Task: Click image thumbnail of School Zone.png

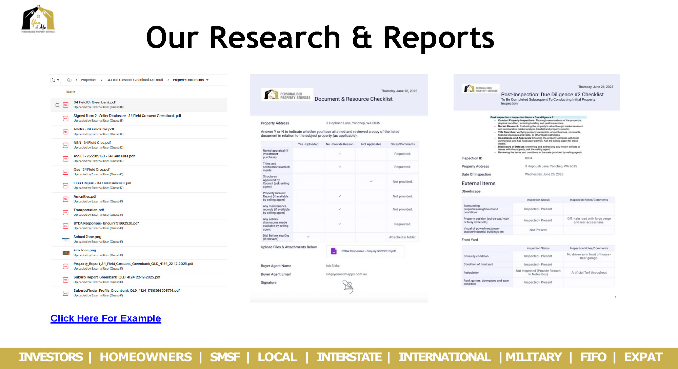Action: point(66,239)
